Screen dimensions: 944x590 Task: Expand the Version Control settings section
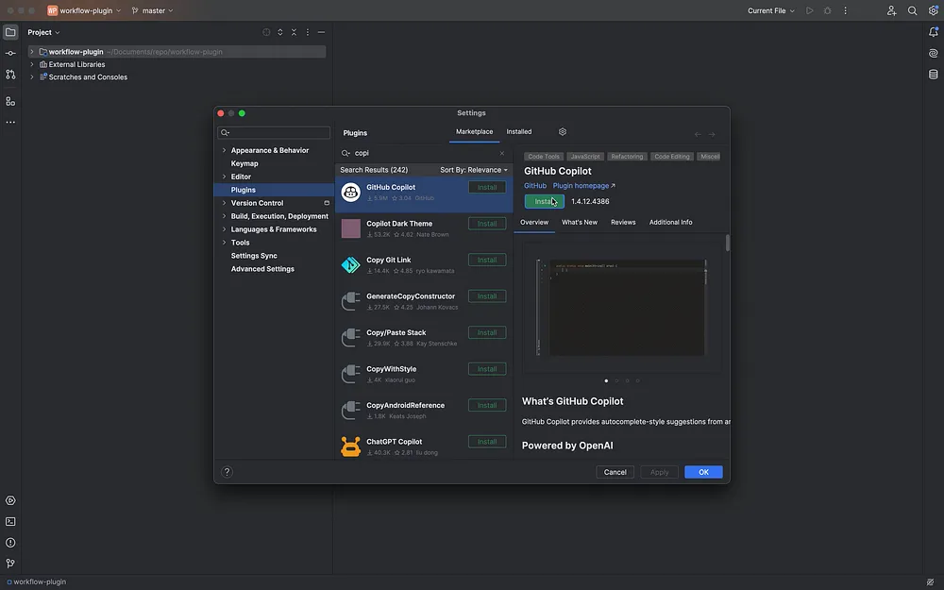(224, 203)
